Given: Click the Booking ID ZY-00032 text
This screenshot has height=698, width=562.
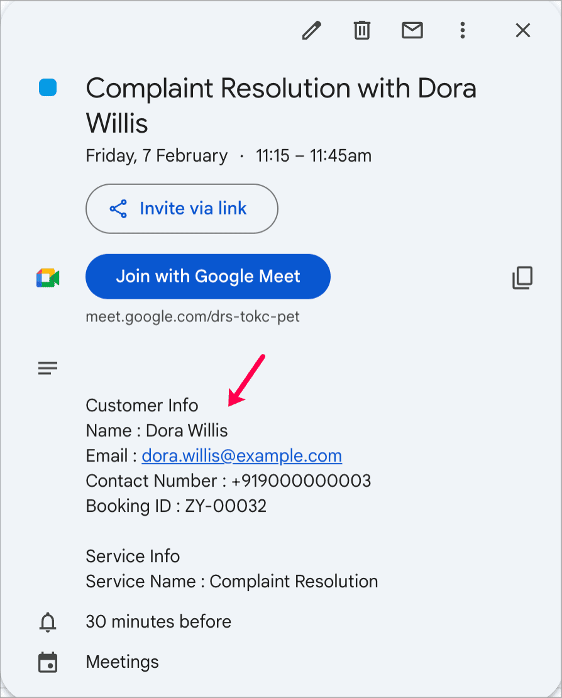Looking at the screenshot, I should pos(176,506).
